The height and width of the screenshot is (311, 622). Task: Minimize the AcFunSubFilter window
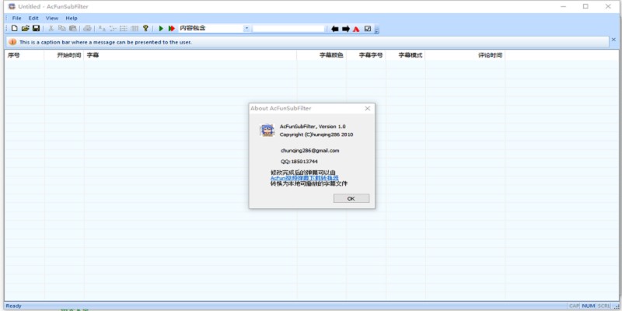pyautogui.click(x=563, y=6)
